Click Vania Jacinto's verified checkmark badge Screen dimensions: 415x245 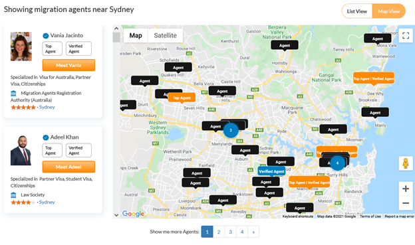[45, 36]
